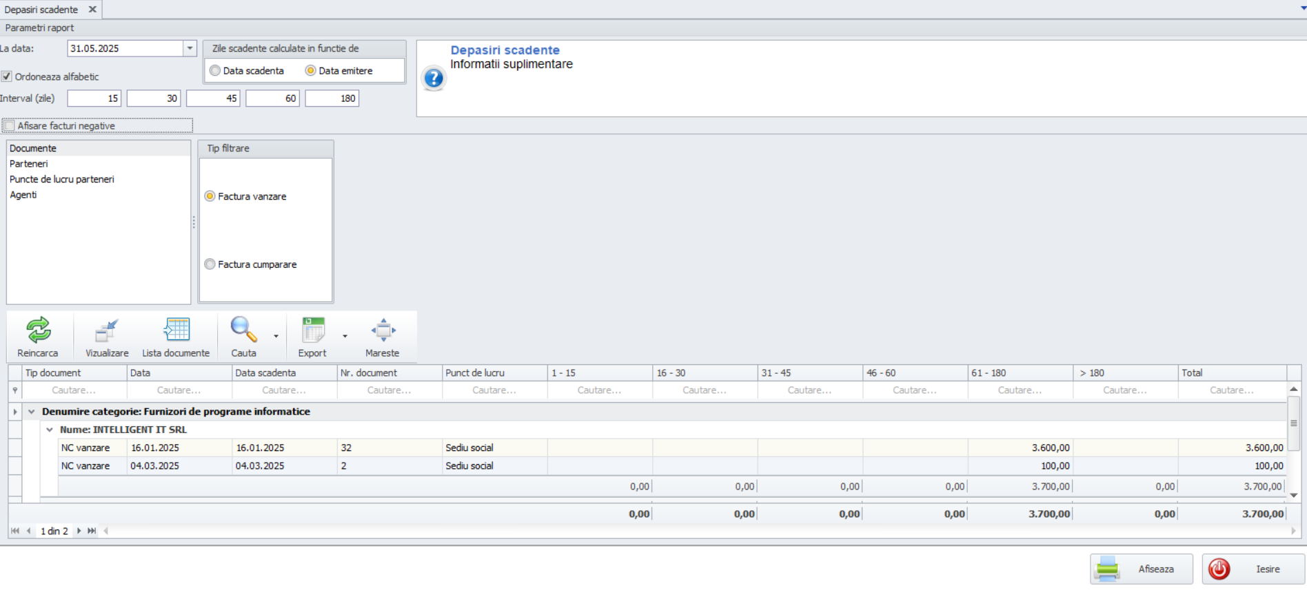The height and width of the screenshot is (590, 1307).
Task: Go to last page in pager
Action: 92,531
